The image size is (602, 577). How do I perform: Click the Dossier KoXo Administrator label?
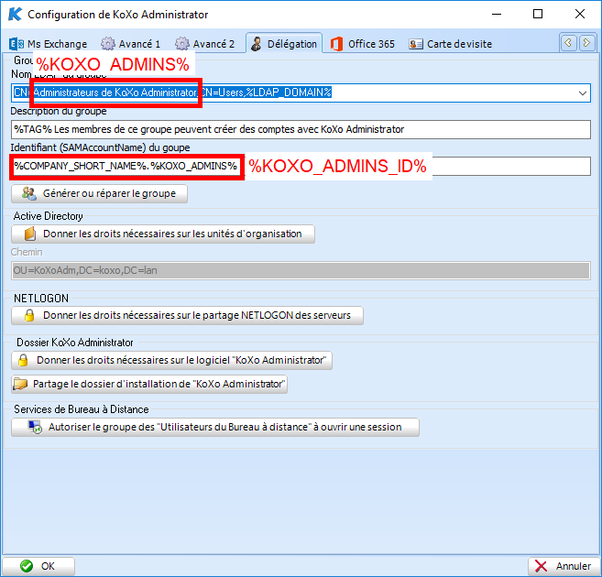coord(75,343)
